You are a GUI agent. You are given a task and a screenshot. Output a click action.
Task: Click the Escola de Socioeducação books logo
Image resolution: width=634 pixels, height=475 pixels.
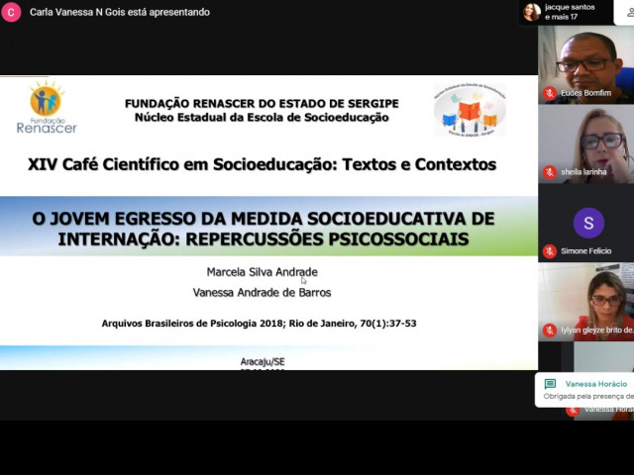[x=469, y=111]
